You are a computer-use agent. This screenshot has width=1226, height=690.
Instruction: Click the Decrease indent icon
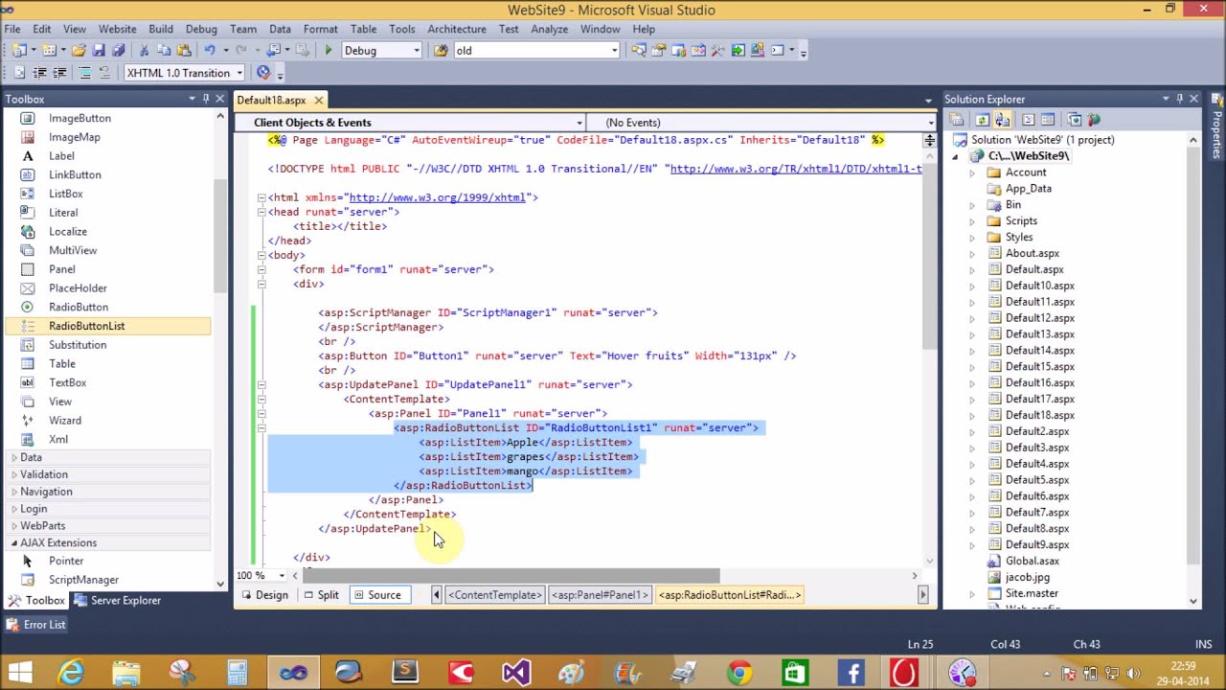pos(39,73)
